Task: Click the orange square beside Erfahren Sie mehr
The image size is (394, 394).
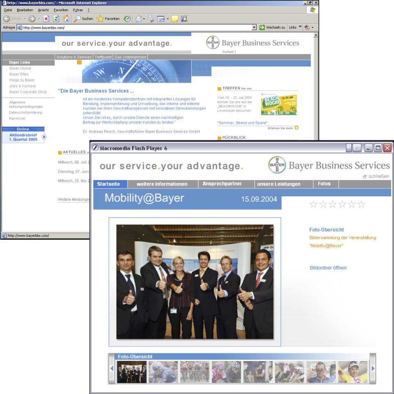Action: click(296, 128)
